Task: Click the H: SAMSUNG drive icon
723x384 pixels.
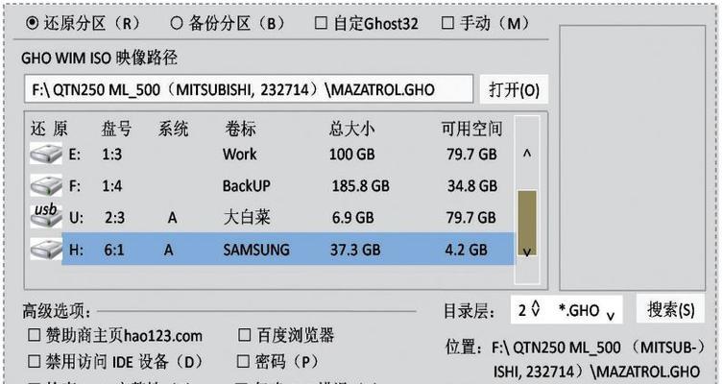Action: 44,249
